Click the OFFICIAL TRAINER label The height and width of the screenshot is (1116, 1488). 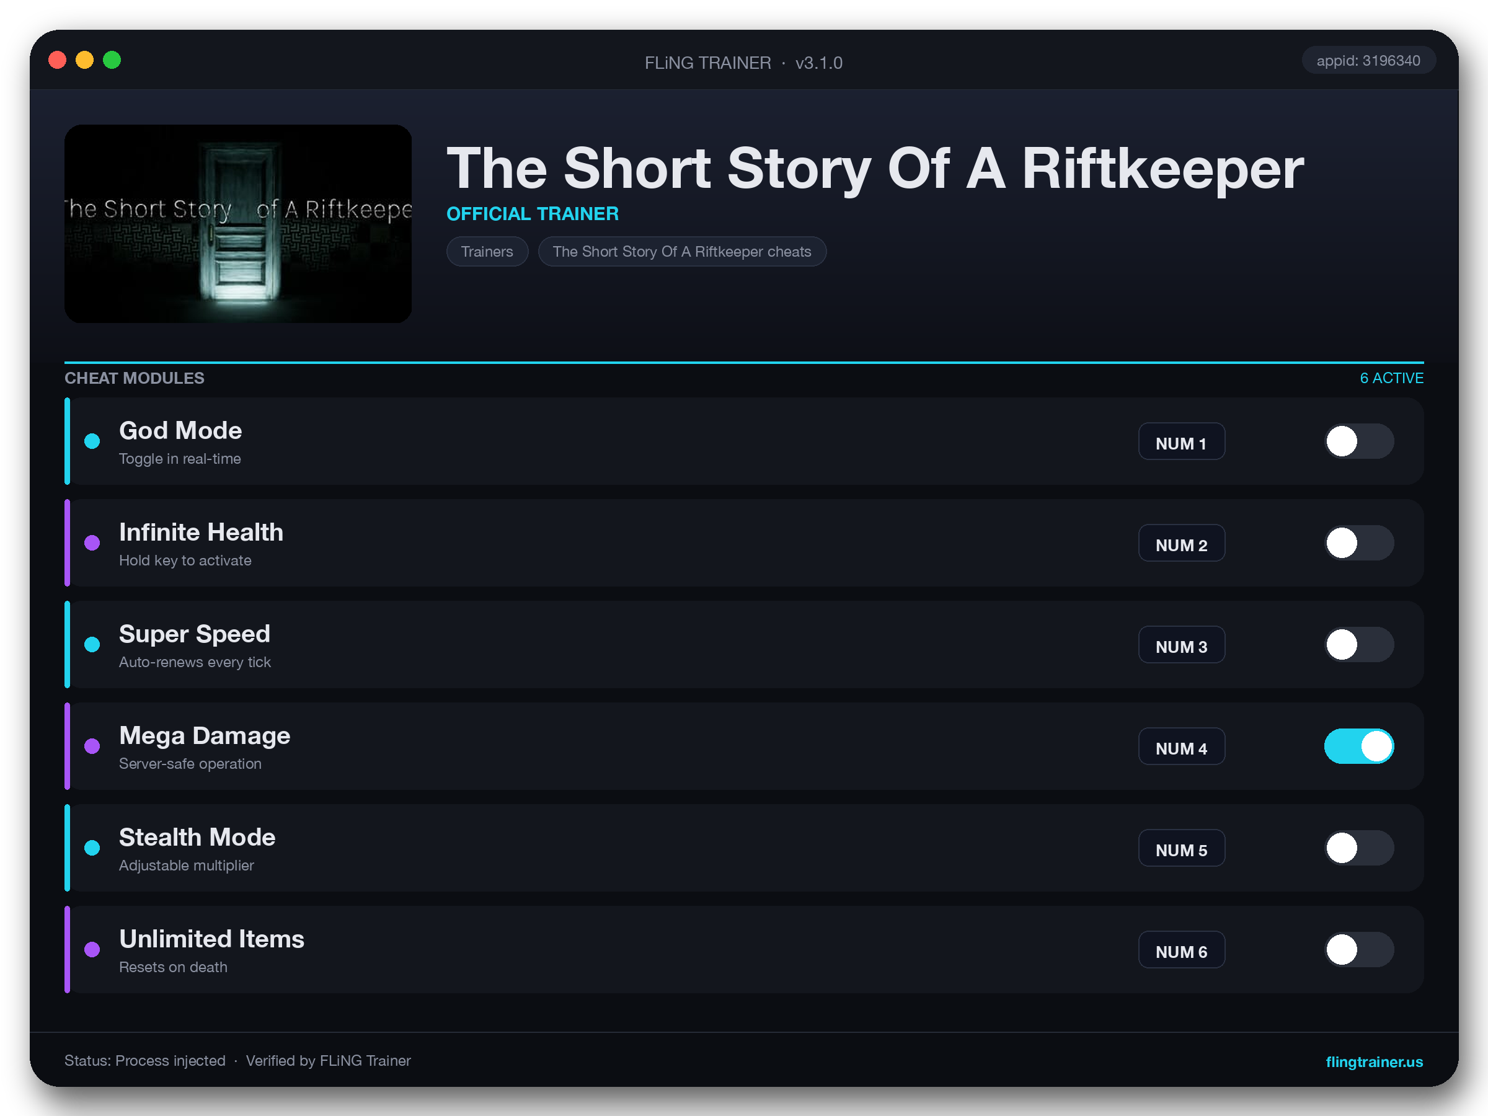[x=532, y=214]
